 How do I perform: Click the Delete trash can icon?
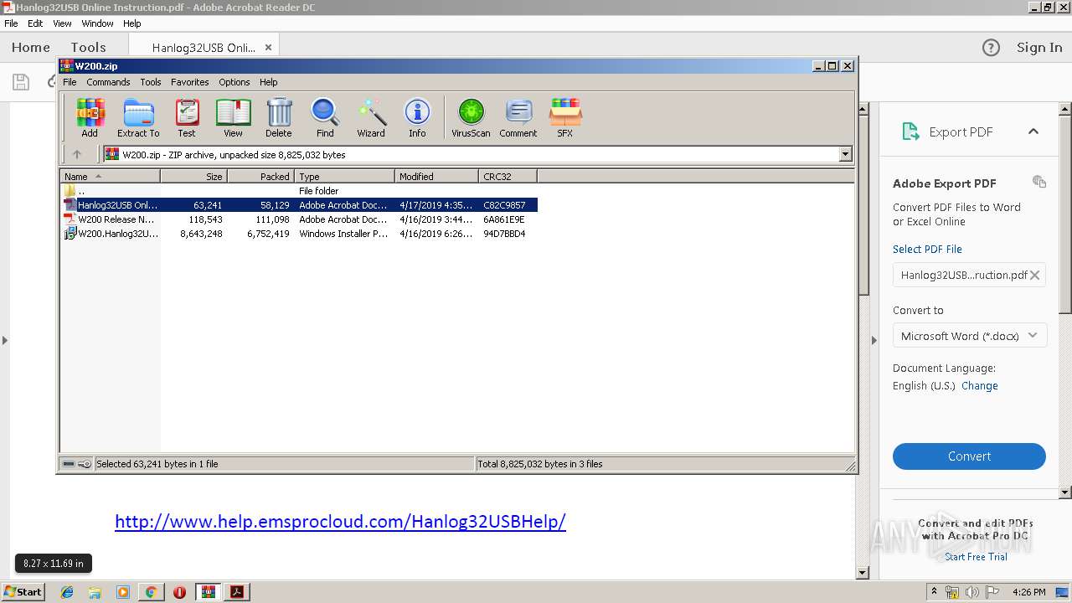[x=279, y=117]
